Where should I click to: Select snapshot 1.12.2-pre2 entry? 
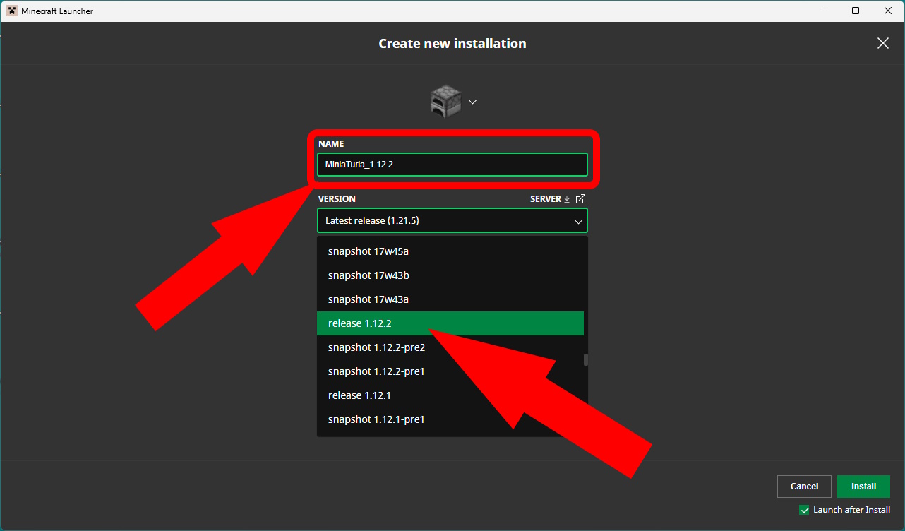click(x=450, y=347)
